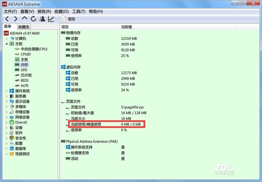This screenshot has height=182, width=262.
Task: Refresh the page with the Refresh icon
Action: 33,19
